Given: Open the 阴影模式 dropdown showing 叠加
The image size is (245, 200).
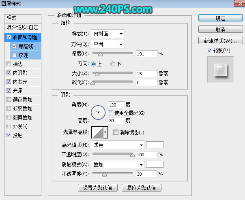Looking at the screenshot, I should point(118,164).
